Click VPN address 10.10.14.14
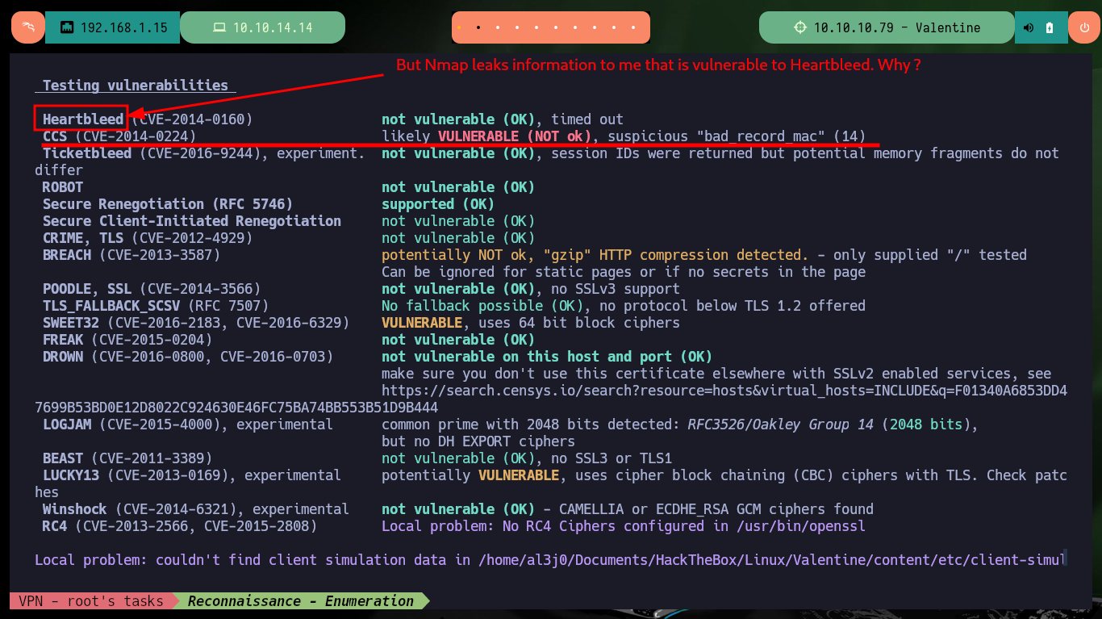The image size is (1102, 619). click(273, 27)
